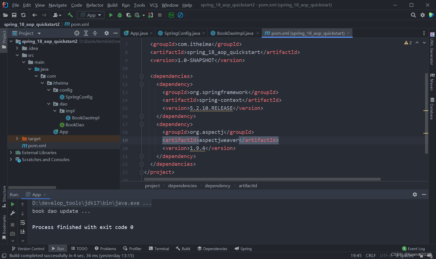
Task: Click Save All icon in toolbar
Action: tap(14, 15)
